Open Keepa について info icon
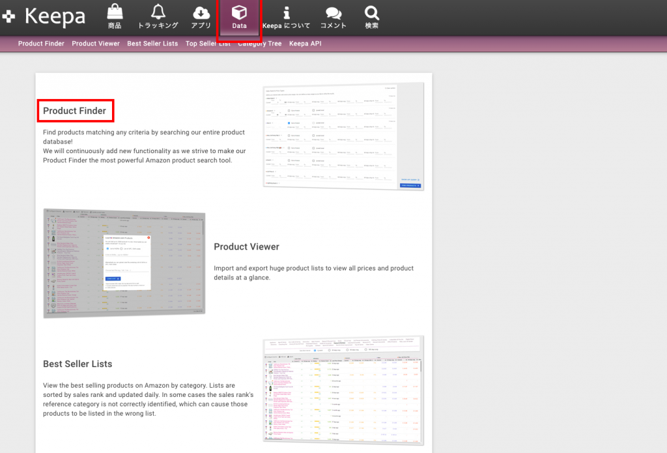Image resolution: width=667 pixels, height=453 pixels. 286,12
